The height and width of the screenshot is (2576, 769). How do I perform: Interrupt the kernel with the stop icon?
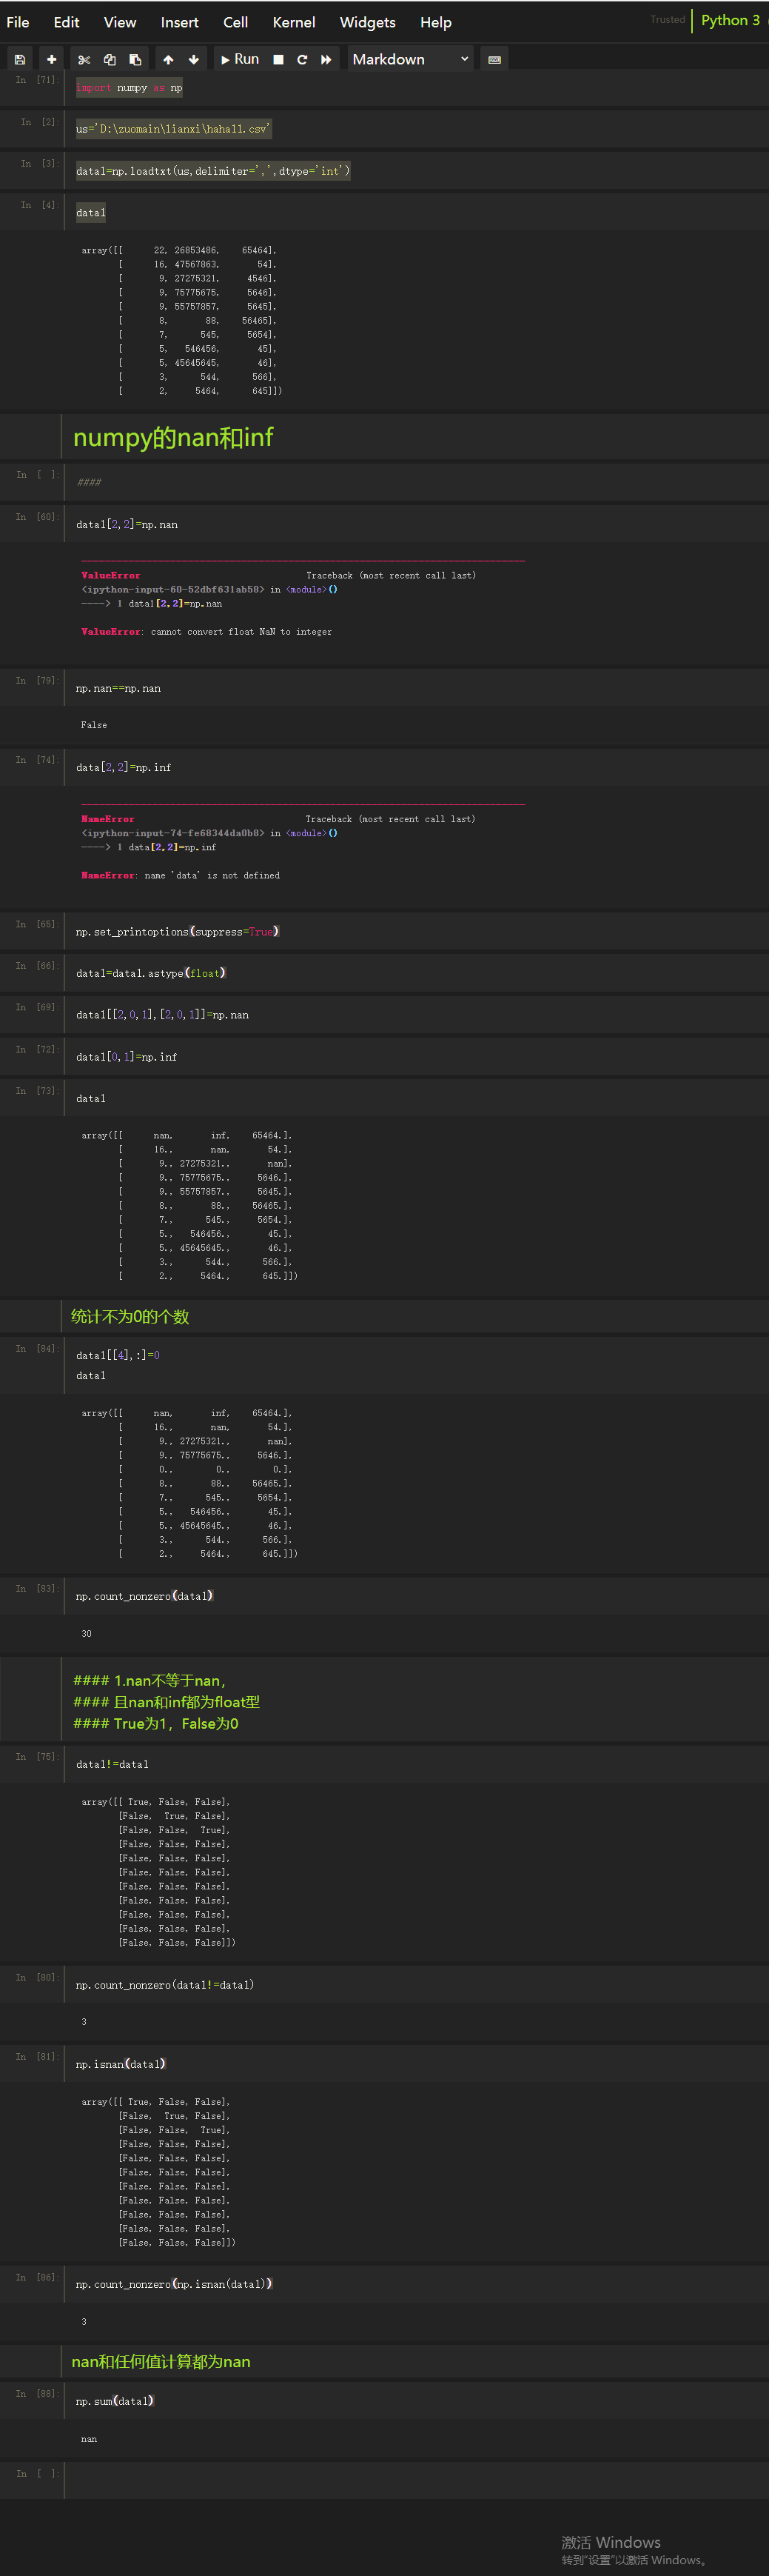[x=278, y=60]
